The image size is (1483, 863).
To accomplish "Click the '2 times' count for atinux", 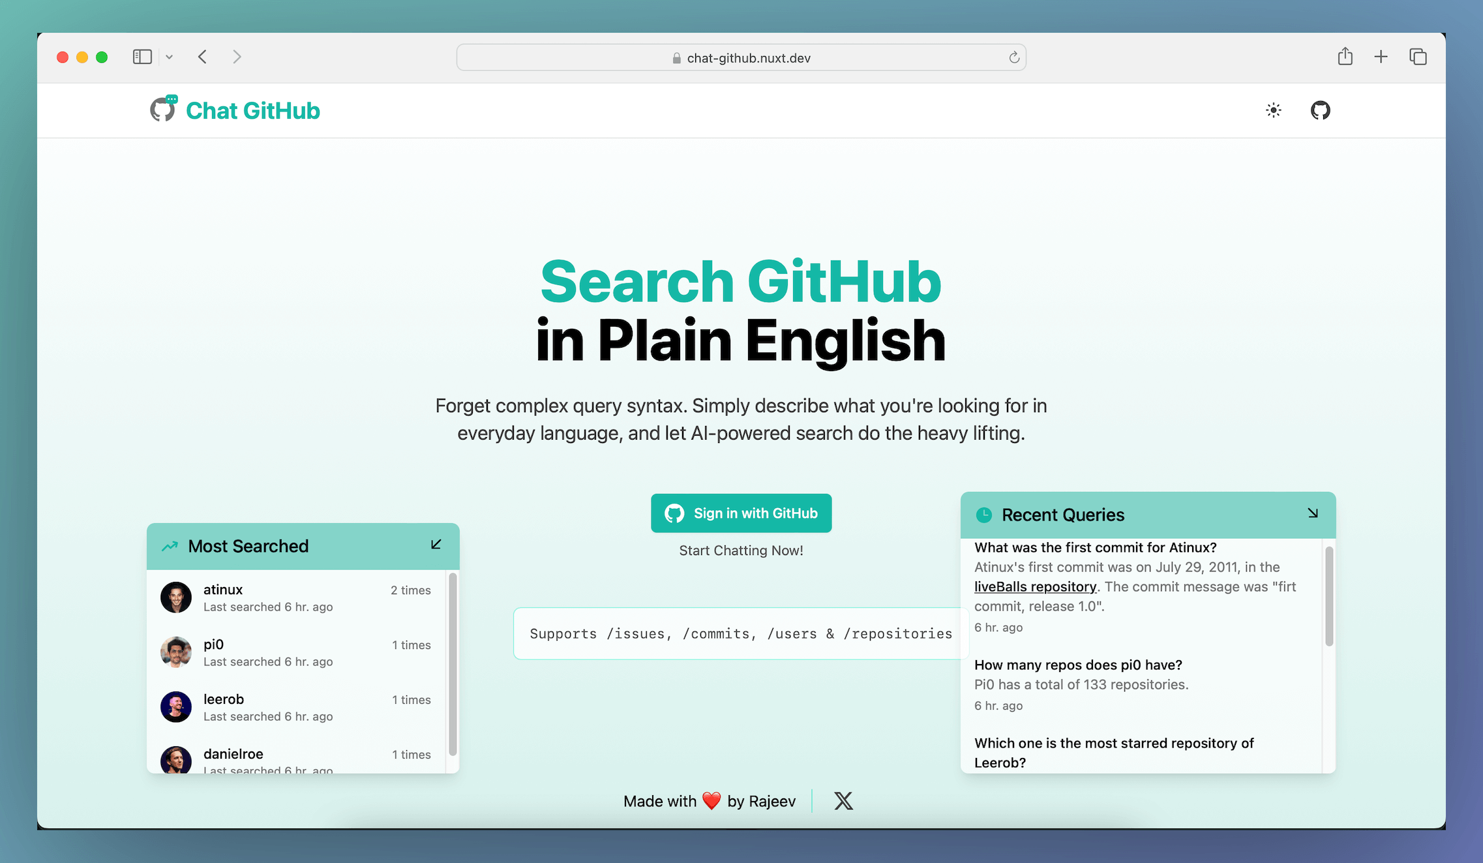I will pos(411,590).
